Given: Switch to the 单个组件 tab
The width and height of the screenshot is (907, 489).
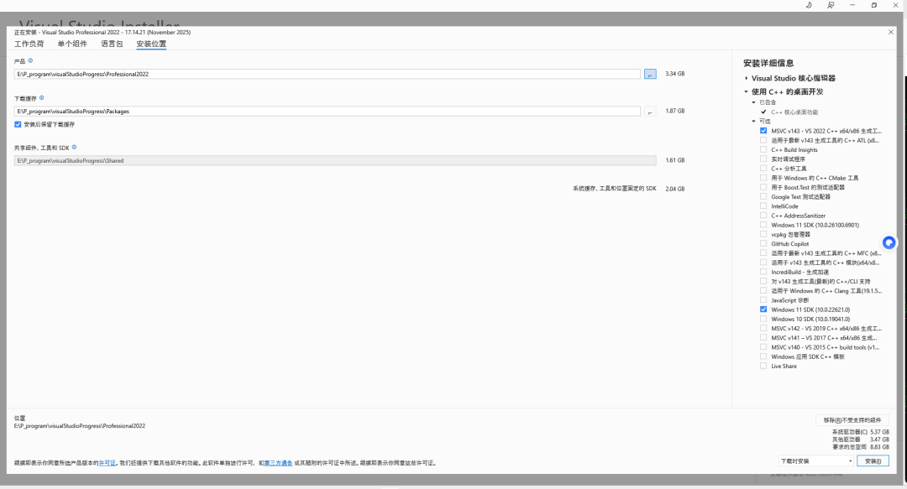Looking at the screenshot, I should [x=72, y=44].
